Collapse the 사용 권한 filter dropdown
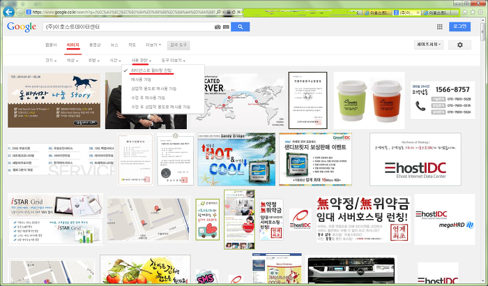This screenshot has width=488, height=286. (x=141, y=60)
